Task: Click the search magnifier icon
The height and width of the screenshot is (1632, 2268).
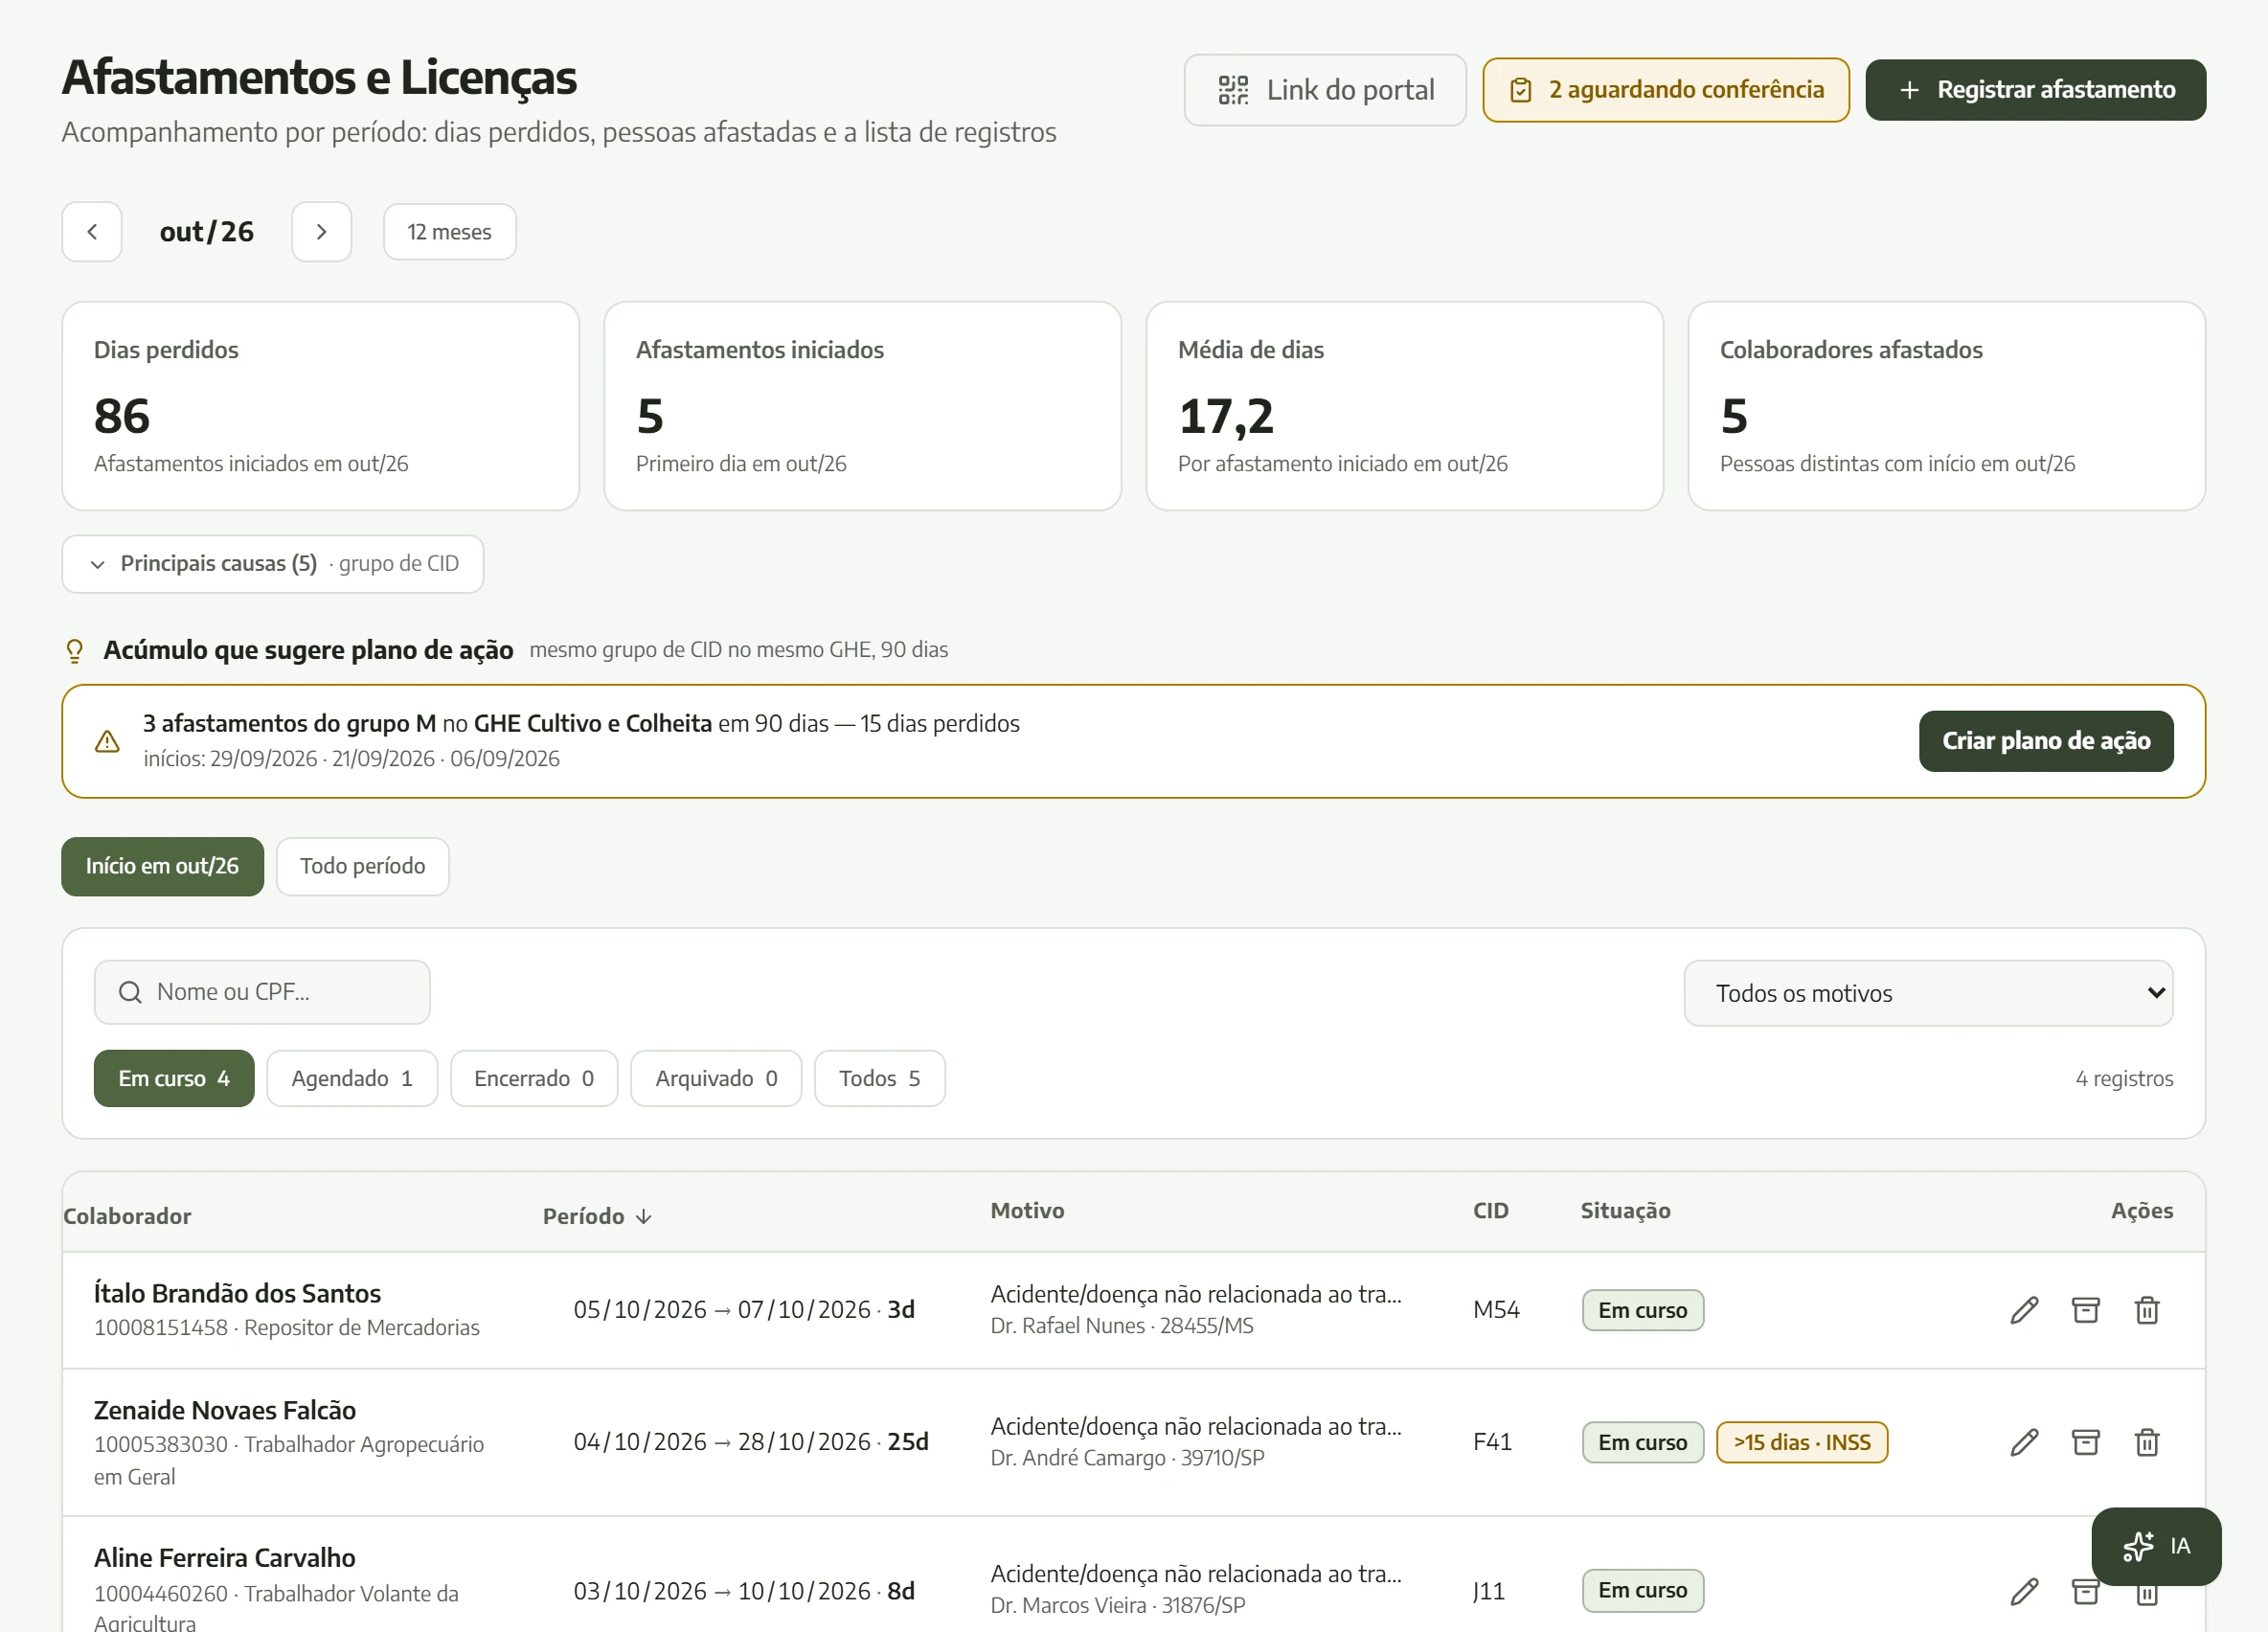Action: point(130,992)
